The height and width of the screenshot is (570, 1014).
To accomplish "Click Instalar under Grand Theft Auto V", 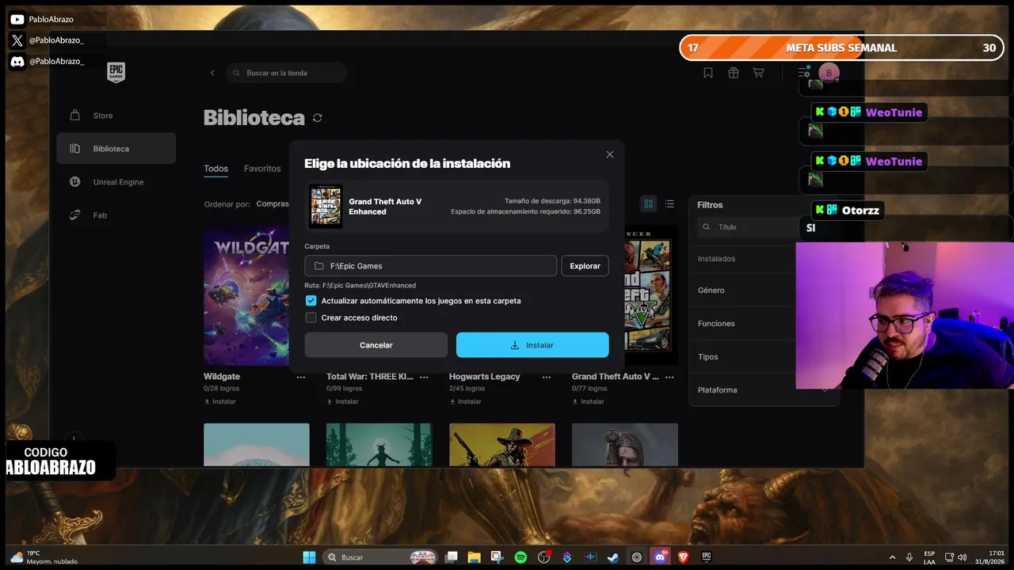I will (589, 401).
